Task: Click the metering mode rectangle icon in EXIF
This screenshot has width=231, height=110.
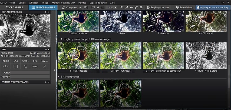Action: (x=16, y=66)
